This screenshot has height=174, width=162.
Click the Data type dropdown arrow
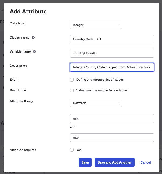(x=119, y=25)
